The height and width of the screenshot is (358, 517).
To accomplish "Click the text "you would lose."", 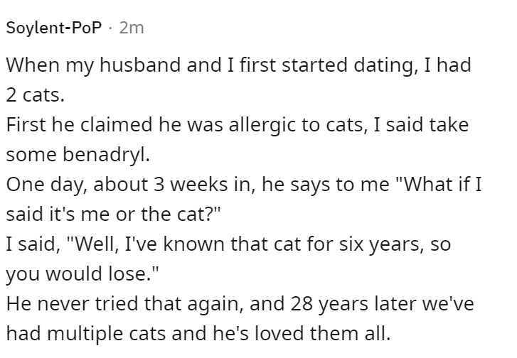I will (82, 274).
